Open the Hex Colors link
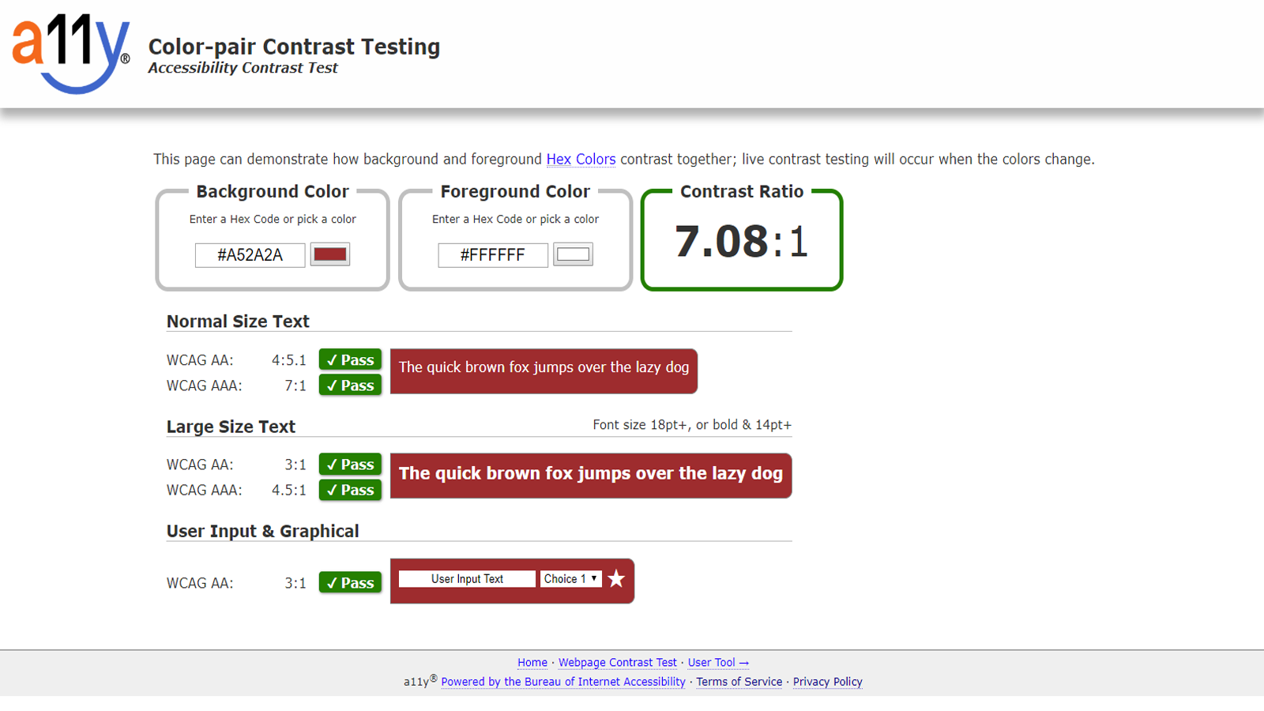This screenshot has width=1264, height=711. click(581, 159)
